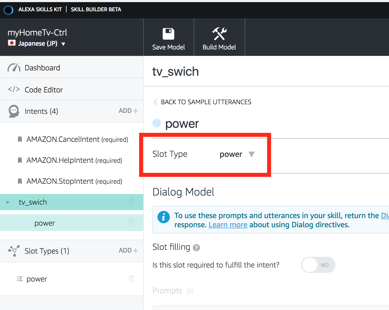The width and height of the screenshot is (389, 310).
Task: Click the Slot Types node icon
Action: [14, 251]
